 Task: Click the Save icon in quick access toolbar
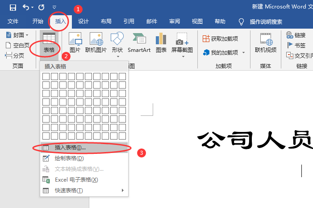click(13, 8)
